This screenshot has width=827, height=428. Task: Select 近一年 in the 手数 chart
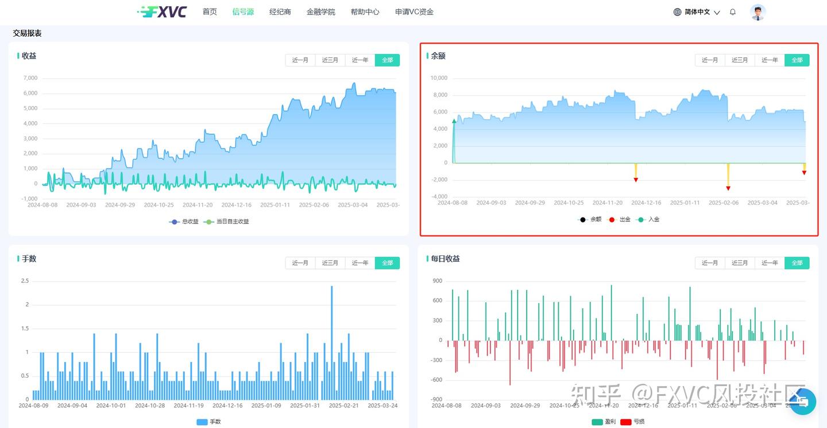[360, 263]
